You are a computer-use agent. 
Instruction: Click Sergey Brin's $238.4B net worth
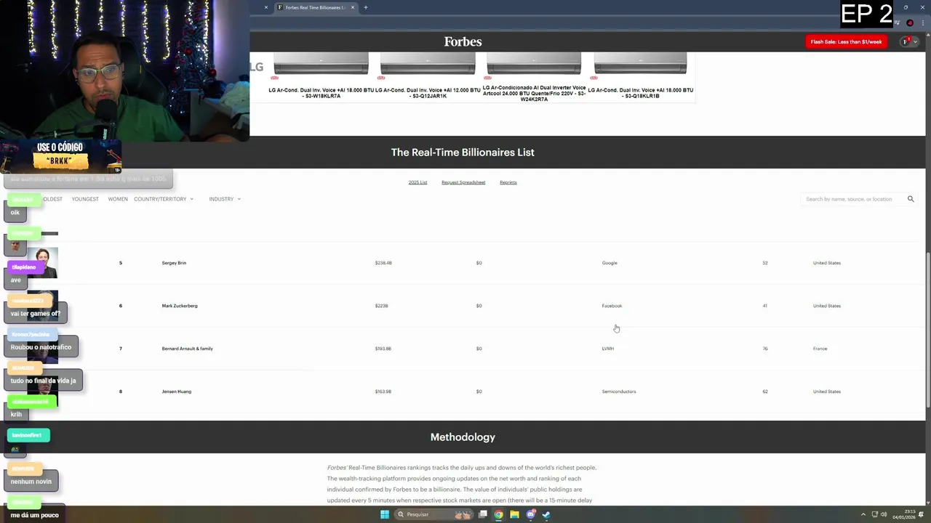383,263
